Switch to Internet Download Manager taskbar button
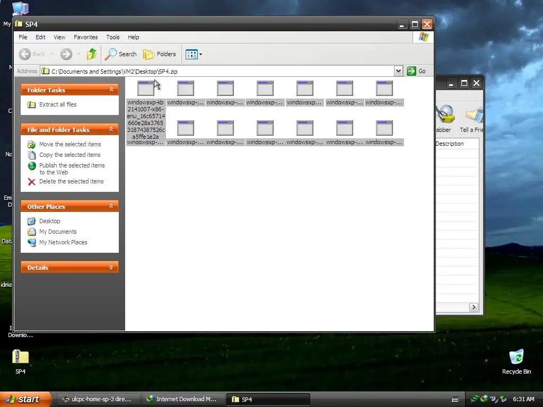The height and width of the screenshot is (407, 543). click(x=182, y=399)
